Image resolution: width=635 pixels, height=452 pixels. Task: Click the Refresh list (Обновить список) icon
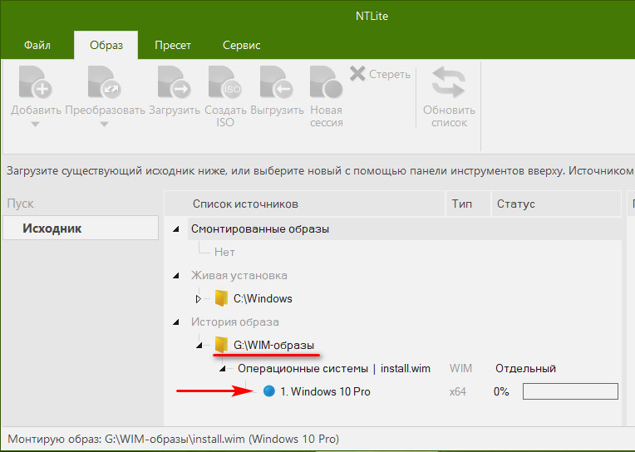[449, 82]
